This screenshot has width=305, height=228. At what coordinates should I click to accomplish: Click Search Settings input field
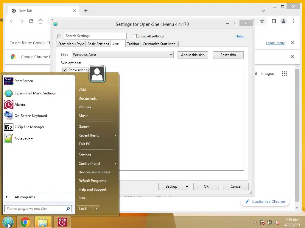pyautogui.click(x=95, y=36)
